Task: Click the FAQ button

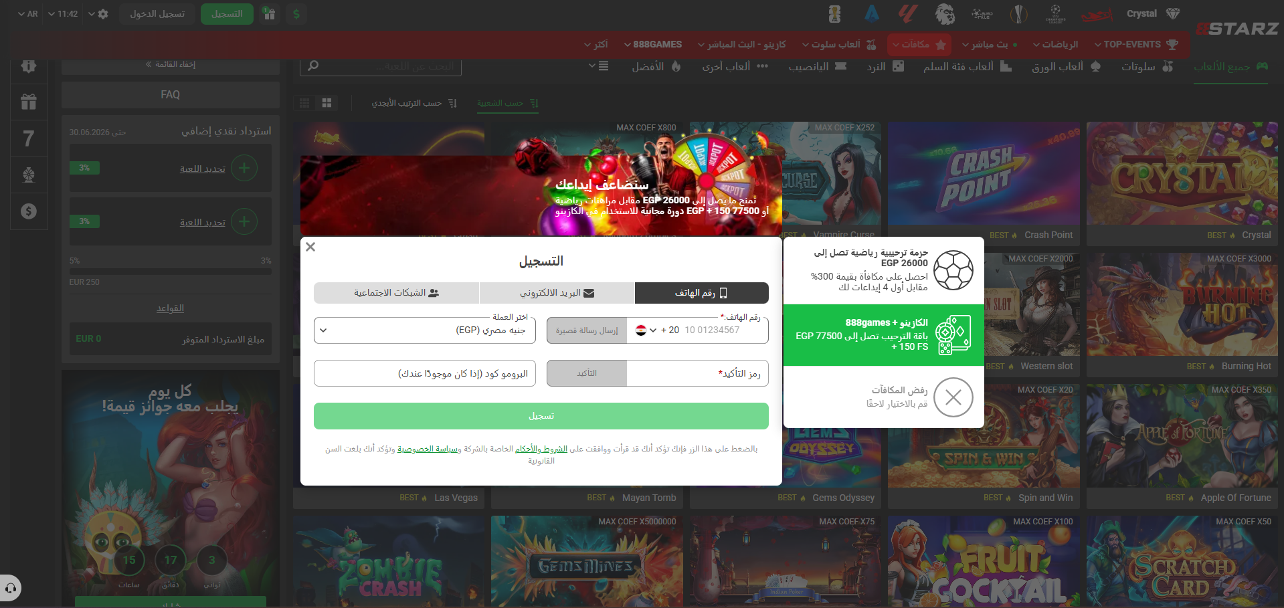Action: [x=171, y=95]
